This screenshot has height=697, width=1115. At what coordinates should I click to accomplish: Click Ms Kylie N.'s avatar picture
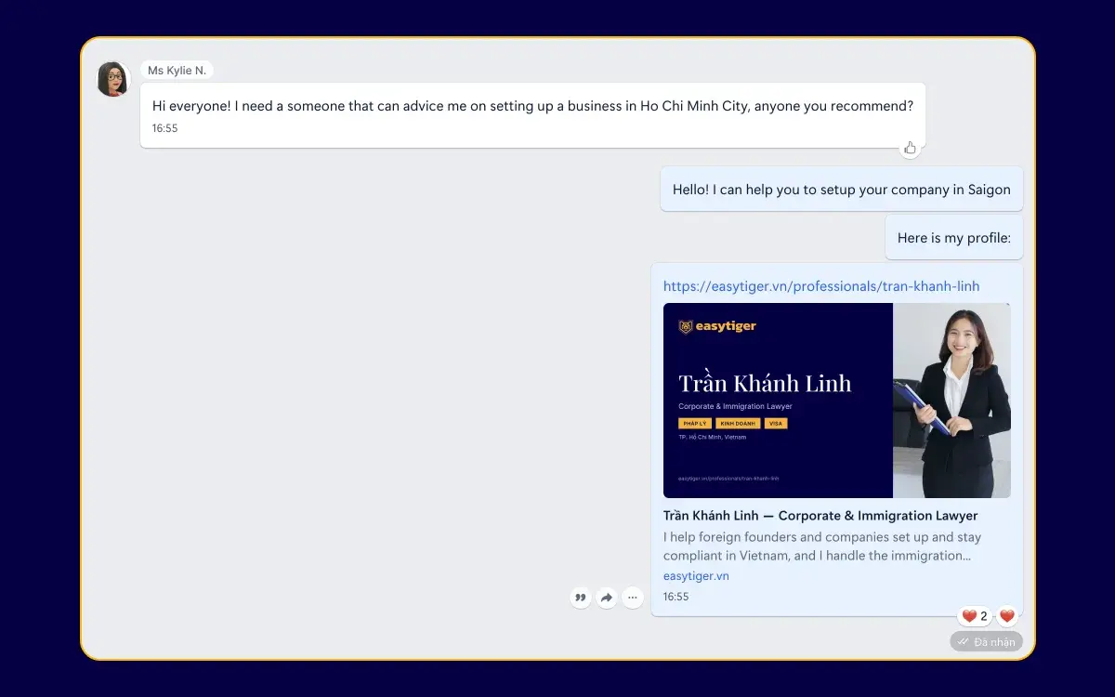pyautogui.click(x=113, y=79)
